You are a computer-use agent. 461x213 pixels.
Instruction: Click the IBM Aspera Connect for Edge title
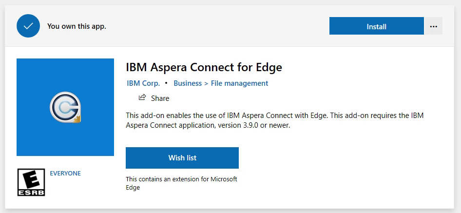coord(204,67)
